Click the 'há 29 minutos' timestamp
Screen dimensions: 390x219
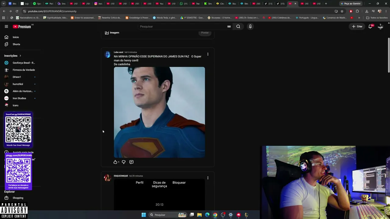coord(136,176)
